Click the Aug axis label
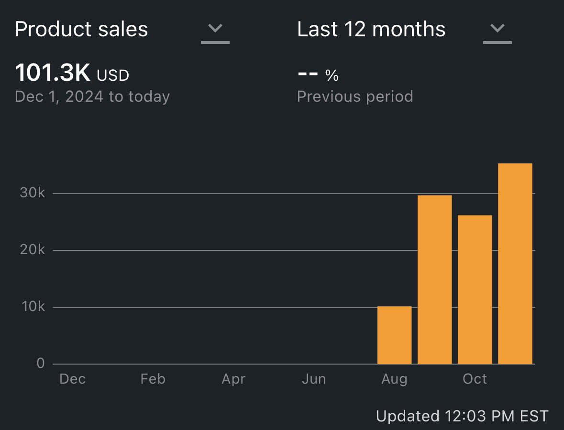 (x=394, y=379)
